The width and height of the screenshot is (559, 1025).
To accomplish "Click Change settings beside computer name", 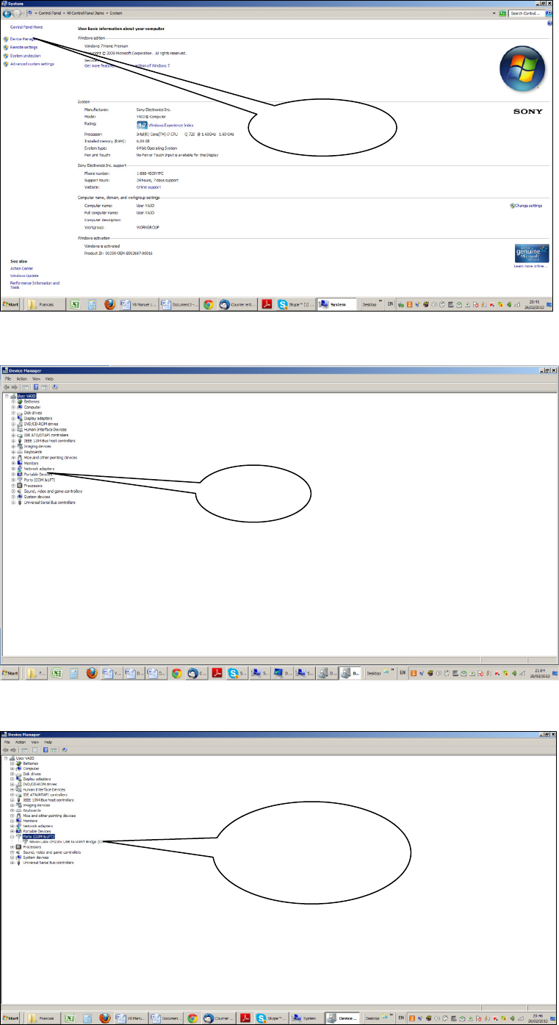I will (528, 206).
